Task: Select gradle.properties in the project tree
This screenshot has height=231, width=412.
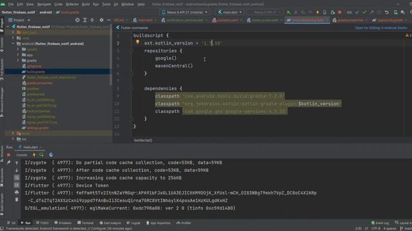Action: coord(40,83)
